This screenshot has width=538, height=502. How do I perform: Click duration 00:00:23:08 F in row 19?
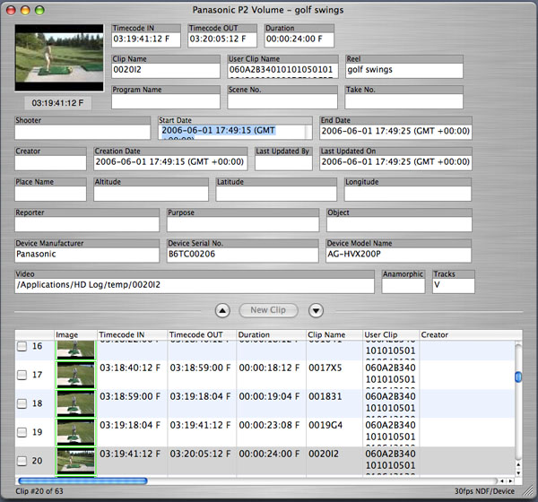(x=269, y=425)
